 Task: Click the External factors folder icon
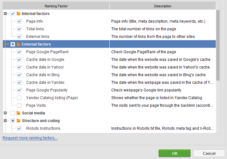pos(19,44)
